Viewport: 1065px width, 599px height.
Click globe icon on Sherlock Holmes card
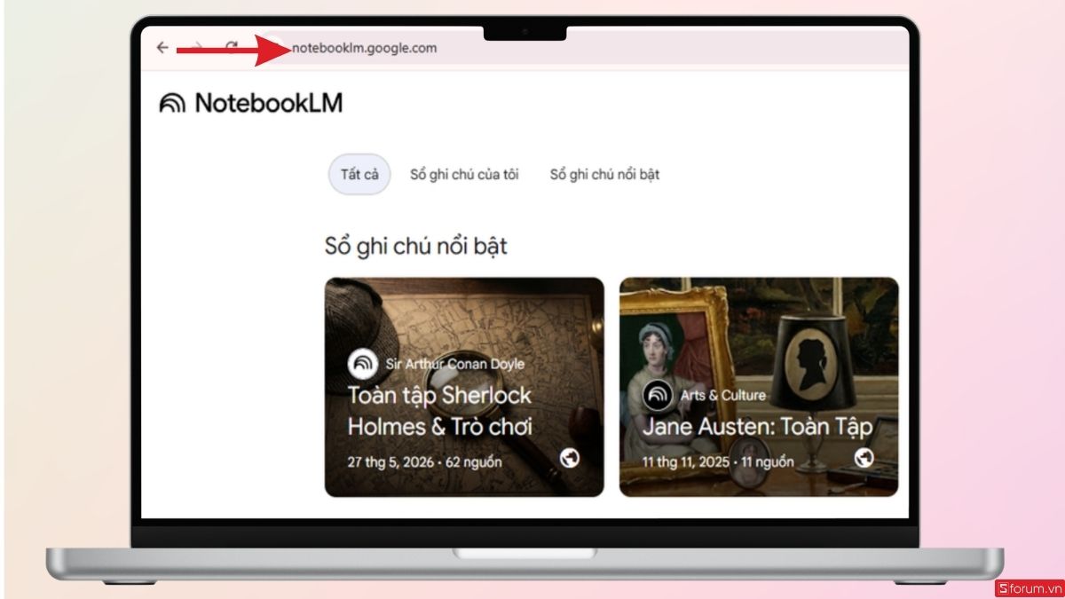click(571, 458)
